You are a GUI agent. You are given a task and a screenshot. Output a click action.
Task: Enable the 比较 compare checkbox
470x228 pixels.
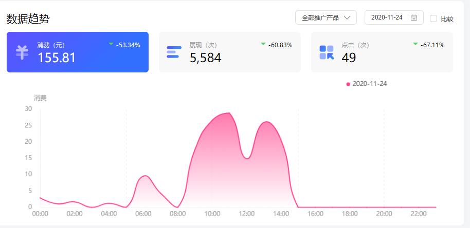pos(433,18)
